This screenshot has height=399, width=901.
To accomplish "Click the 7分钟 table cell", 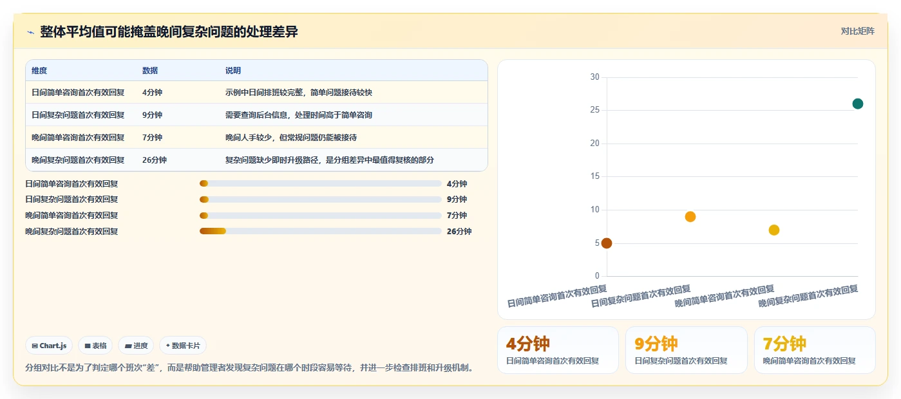I will pyautogui.click(x=152, y=138).
